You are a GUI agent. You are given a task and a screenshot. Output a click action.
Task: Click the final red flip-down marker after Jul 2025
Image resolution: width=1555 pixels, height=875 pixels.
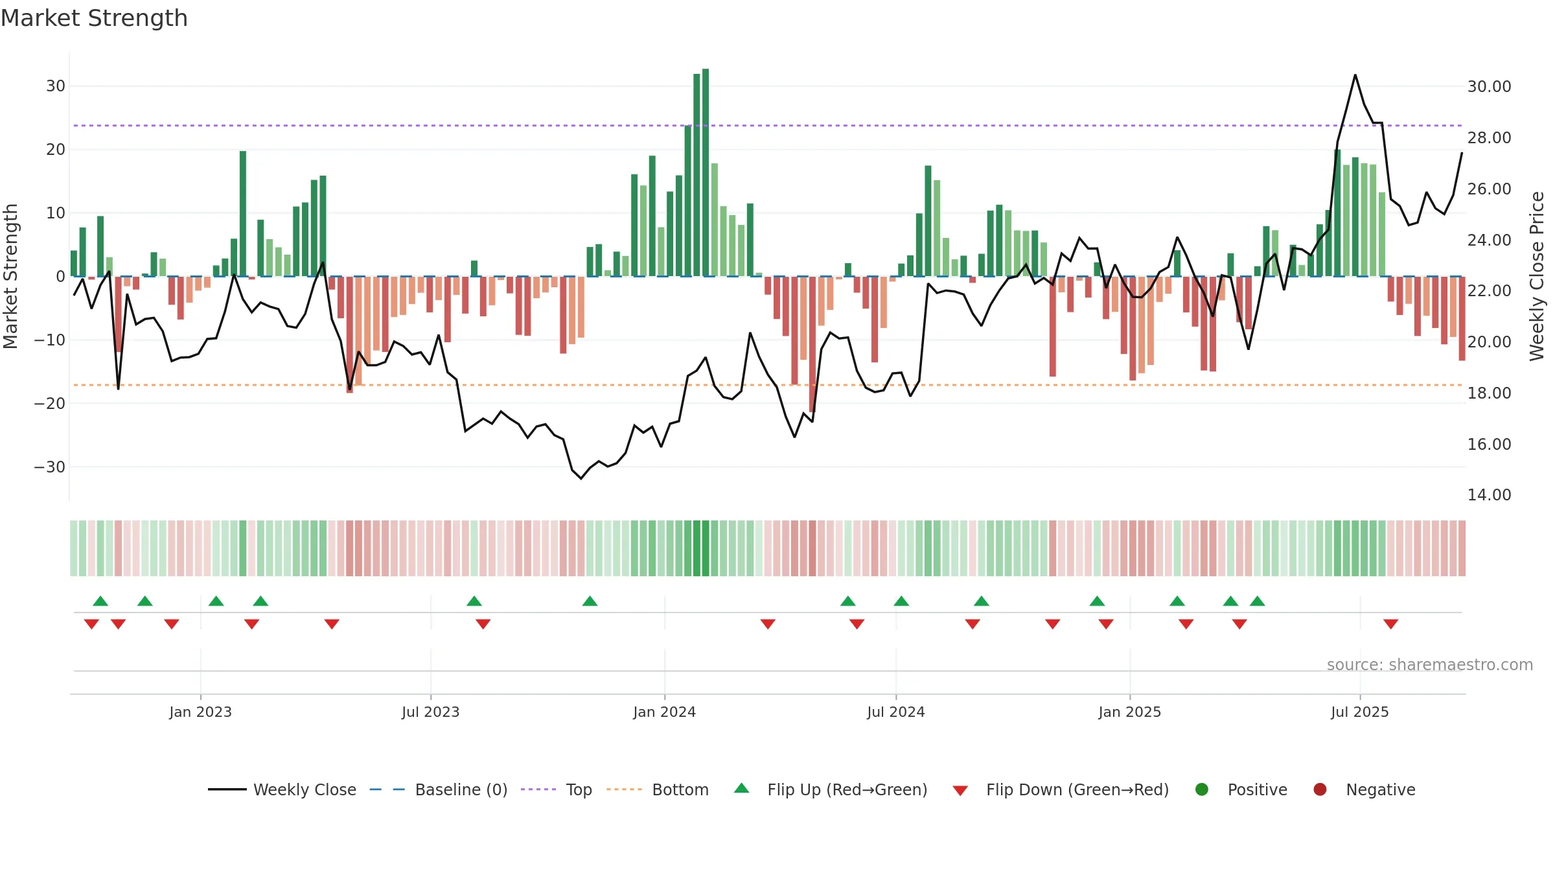pos(1391,624)
